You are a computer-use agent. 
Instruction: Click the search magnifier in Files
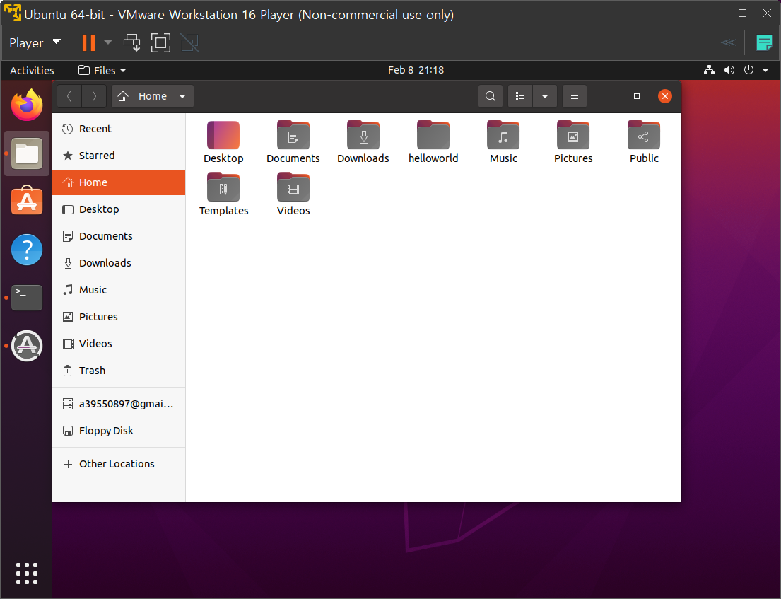490,96
